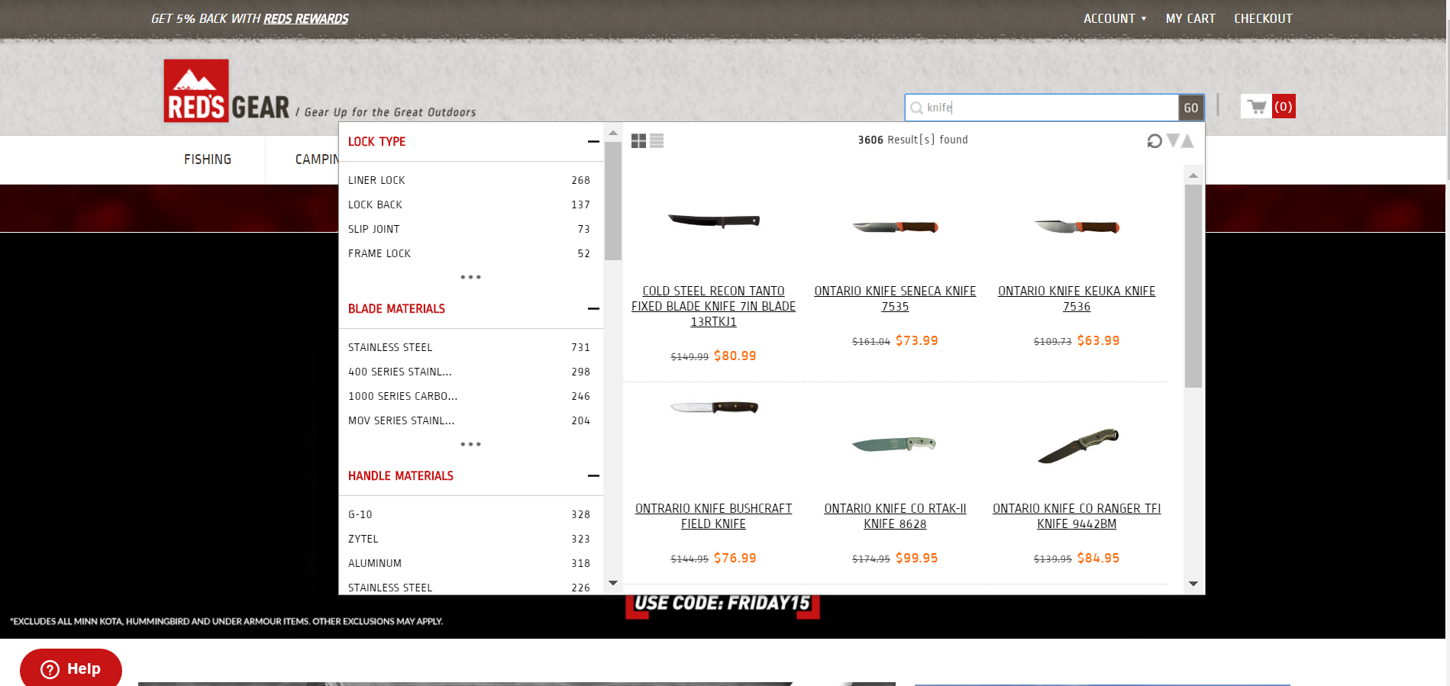
Task: Filter by G-10 handle material
Action: point(360,514)
